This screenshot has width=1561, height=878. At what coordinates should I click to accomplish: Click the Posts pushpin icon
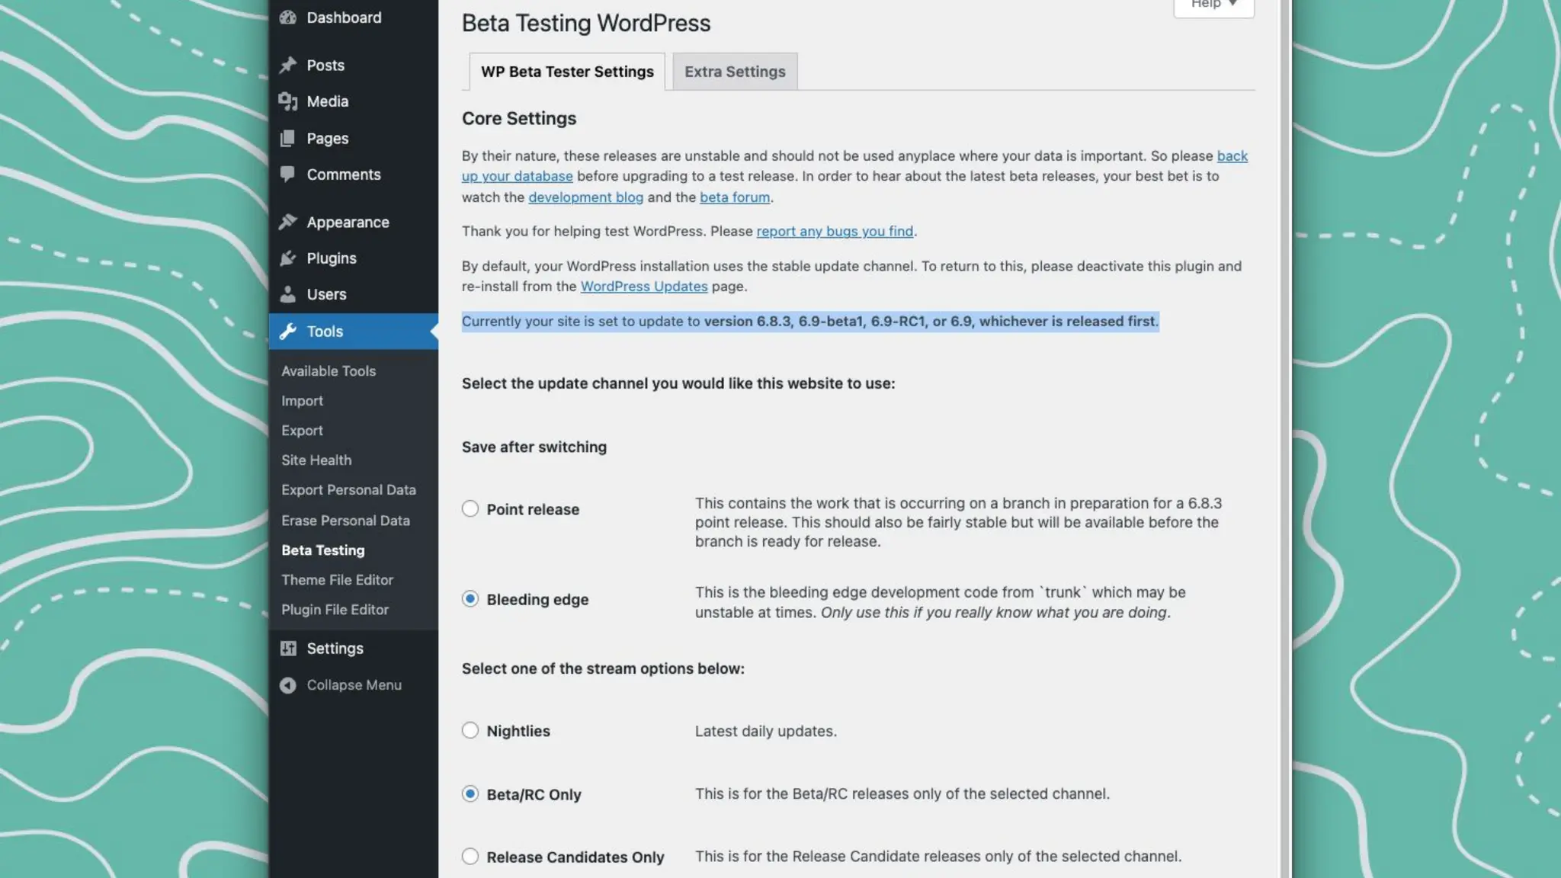click(x=287, y=66)
